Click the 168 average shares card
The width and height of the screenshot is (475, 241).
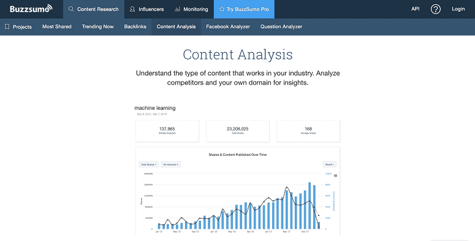coord(308,131)
